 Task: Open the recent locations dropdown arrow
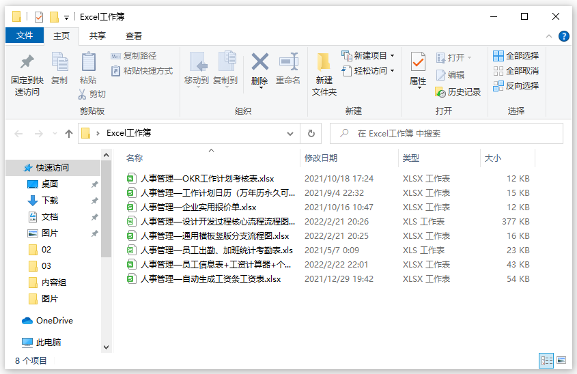[x=55, y=134]
